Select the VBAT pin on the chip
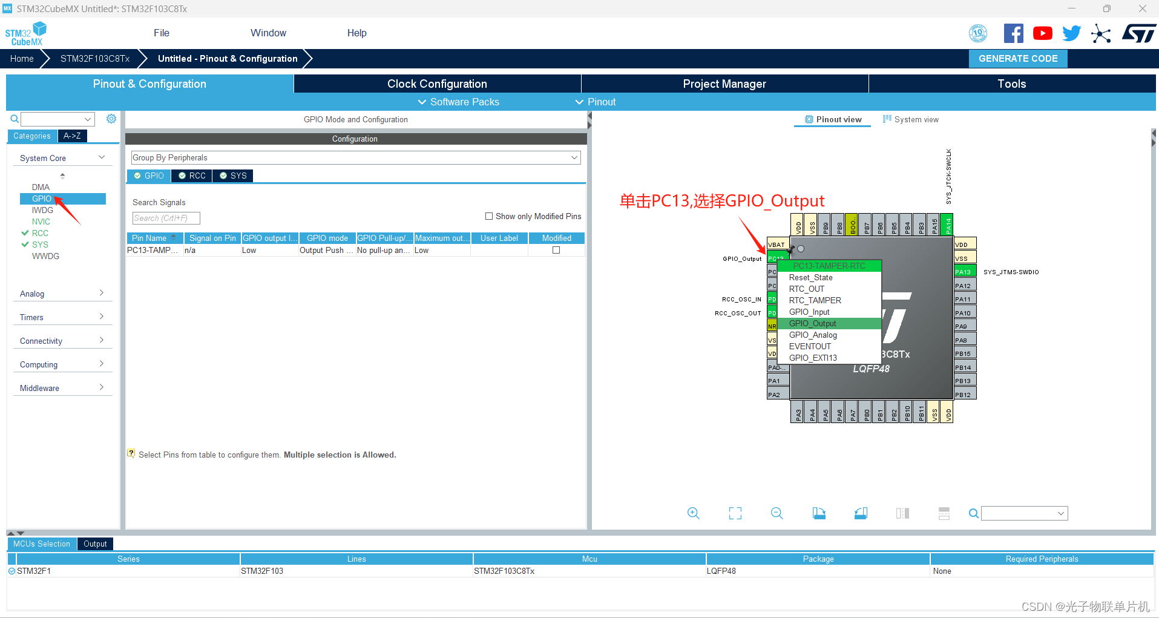Image resolution: width=1159 pixels, height=618 pixels. pos(778,245)
